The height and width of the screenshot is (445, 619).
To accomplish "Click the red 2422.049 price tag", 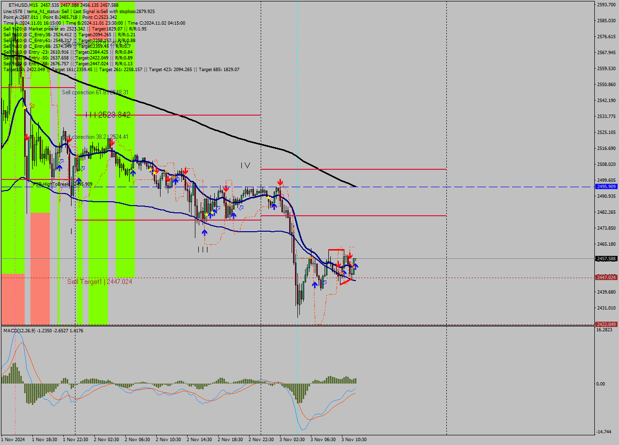I will click(x=606, y=324).
